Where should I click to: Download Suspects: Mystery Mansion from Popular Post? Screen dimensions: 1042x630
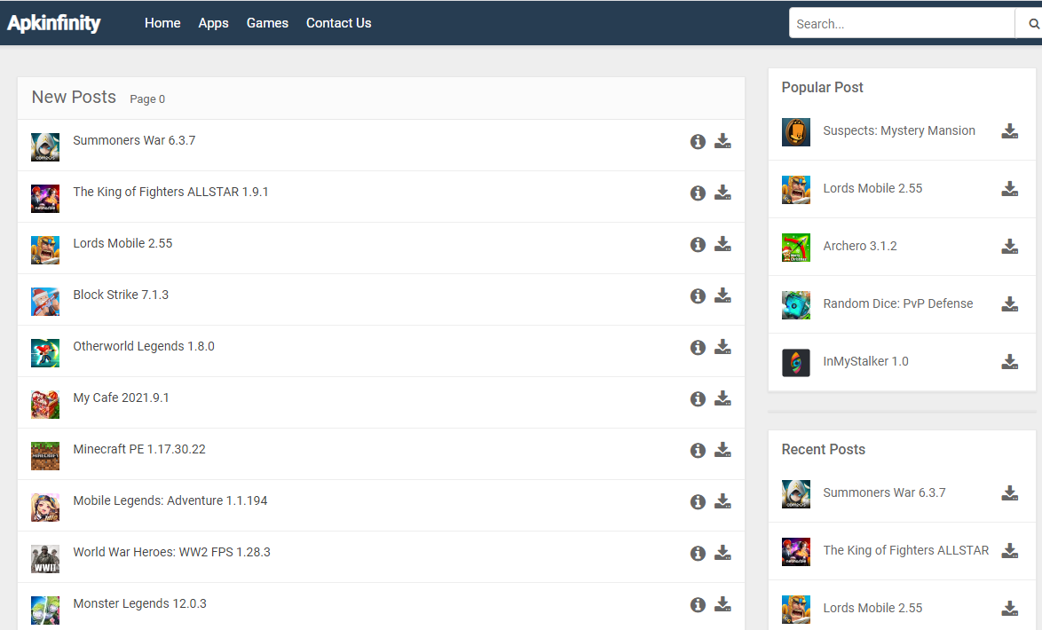tap(1009, 131)
